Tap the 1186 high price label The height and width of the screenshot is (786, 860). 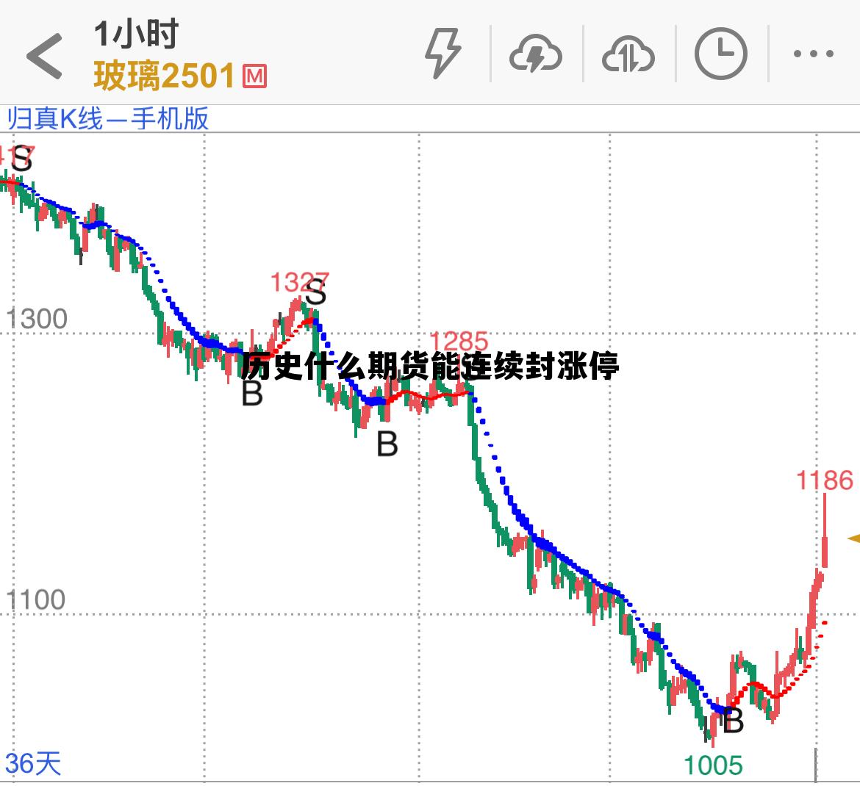pyautogui.click(x=825, y=480)
